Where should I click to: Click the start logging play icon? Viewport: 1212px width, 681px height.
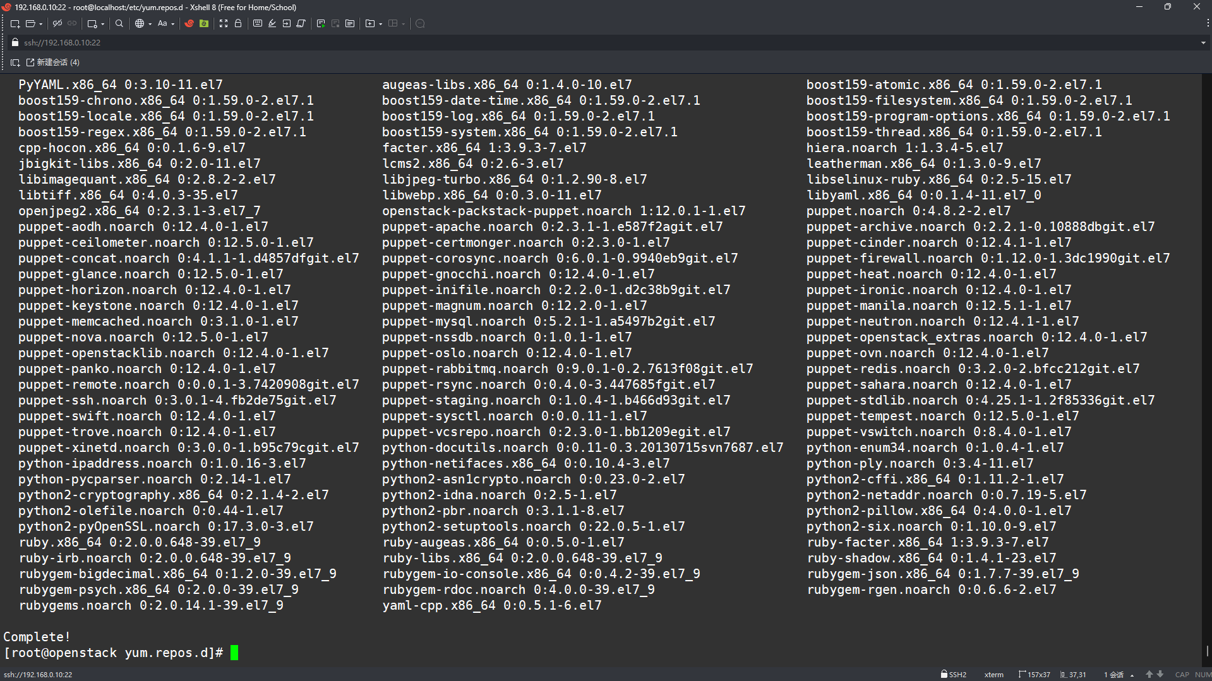(x=321, y=23)
